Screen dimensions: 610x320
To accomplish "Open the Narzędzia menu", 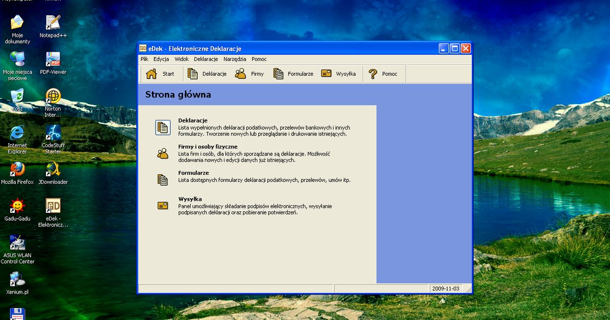I will pyautogui.click(x=234, y=59).
